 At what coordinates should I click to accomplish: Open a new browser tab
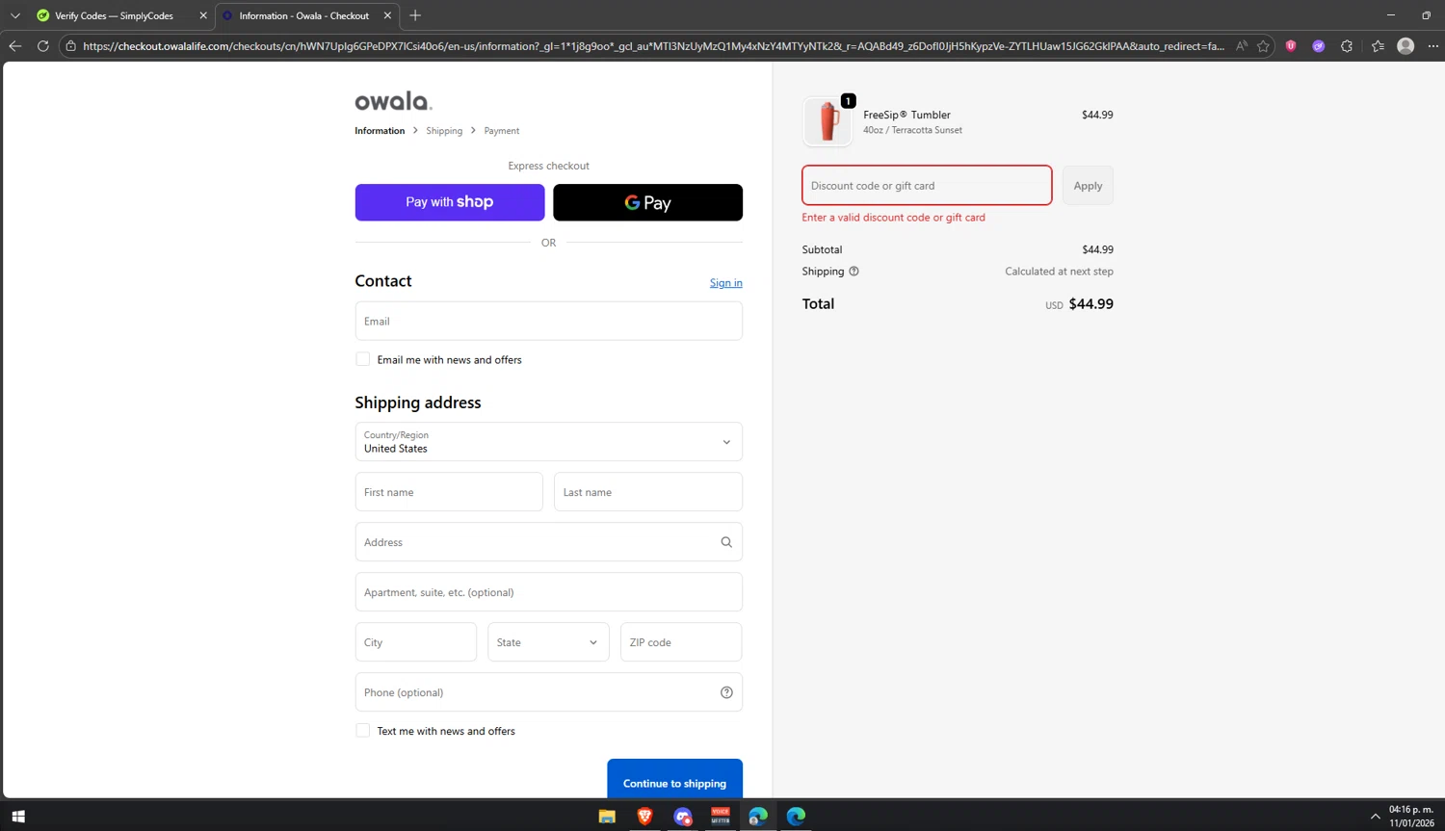tap(415, 15)
